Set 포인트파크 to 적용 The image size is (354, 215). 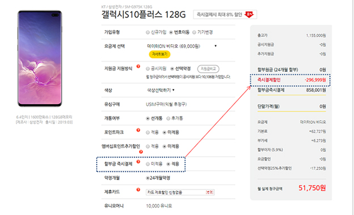[148, 132]
